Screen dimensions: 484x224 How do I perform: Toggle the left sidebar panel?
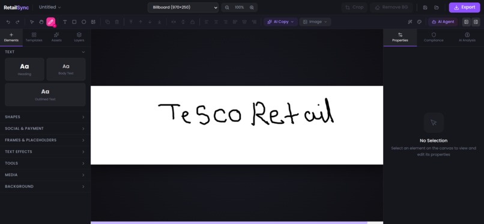467,22
